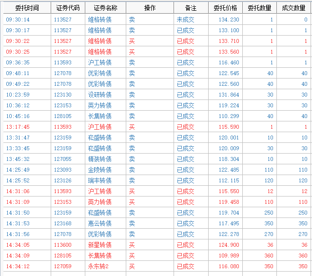Image resolution: width=312 pixels, height=276 pixels.
Task: Sort by 证券代码 column header
Action: click(x=68, y=8)
